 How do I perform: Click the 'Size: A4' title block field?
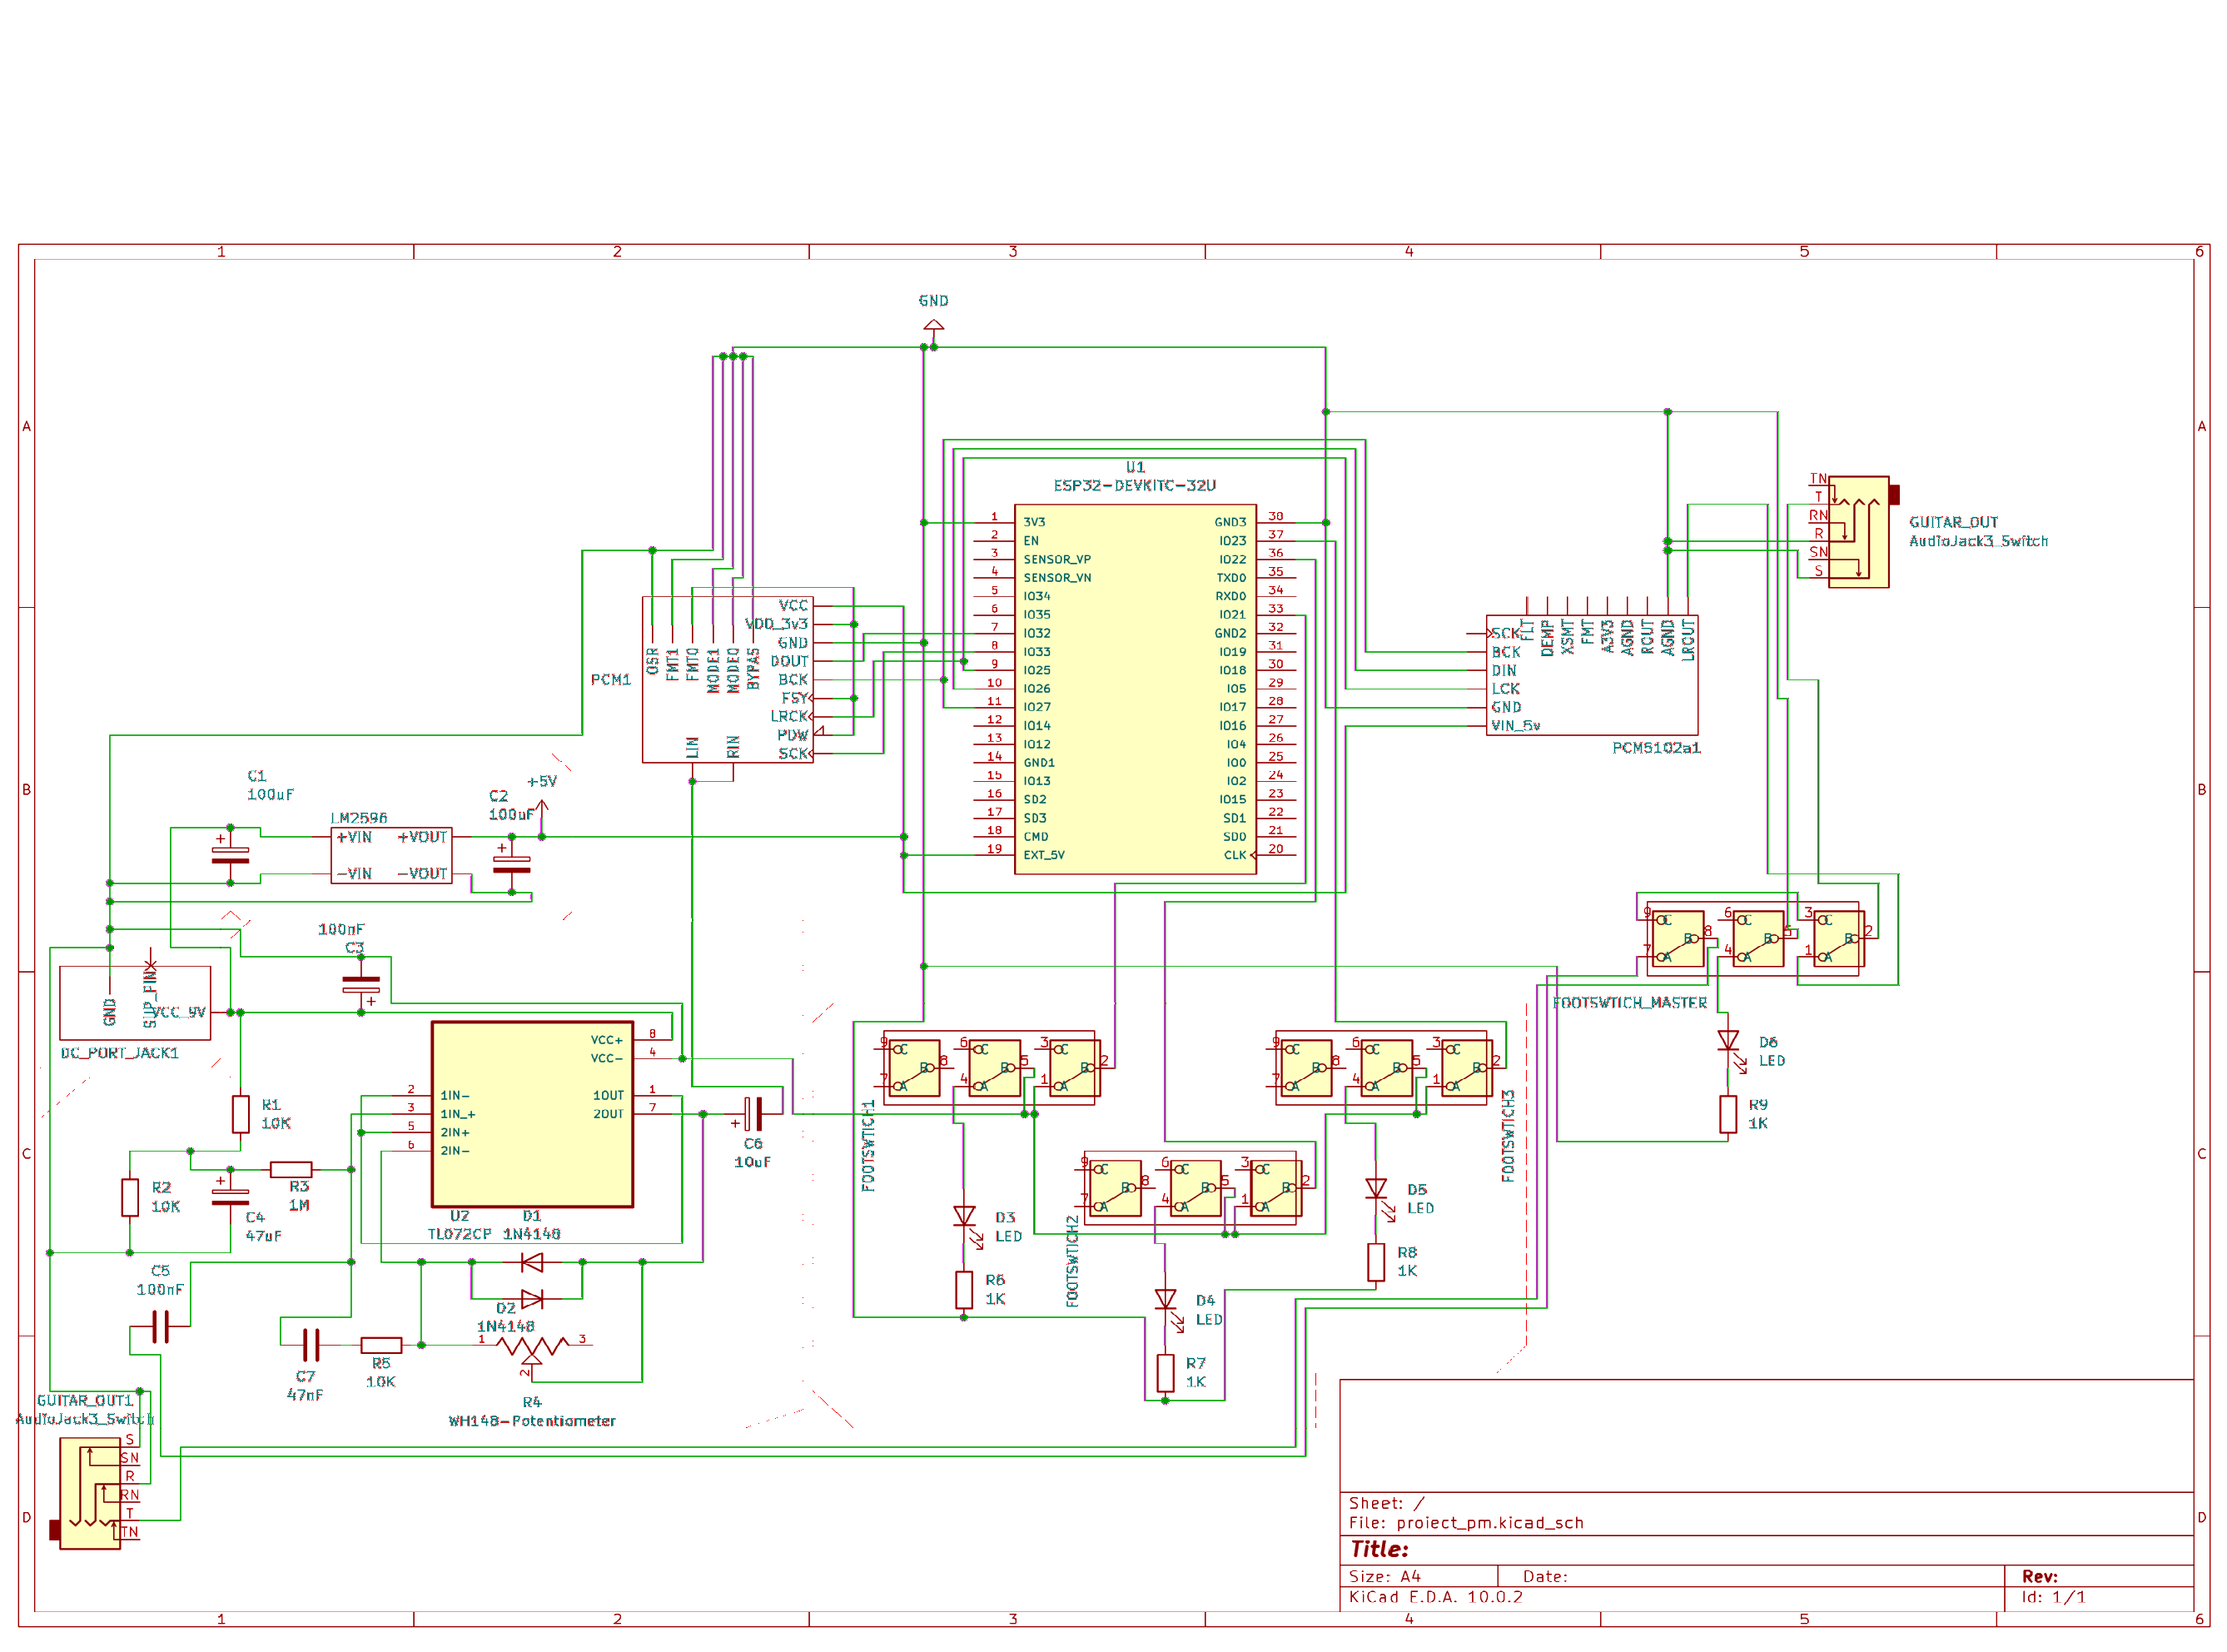(1384, 1576)
